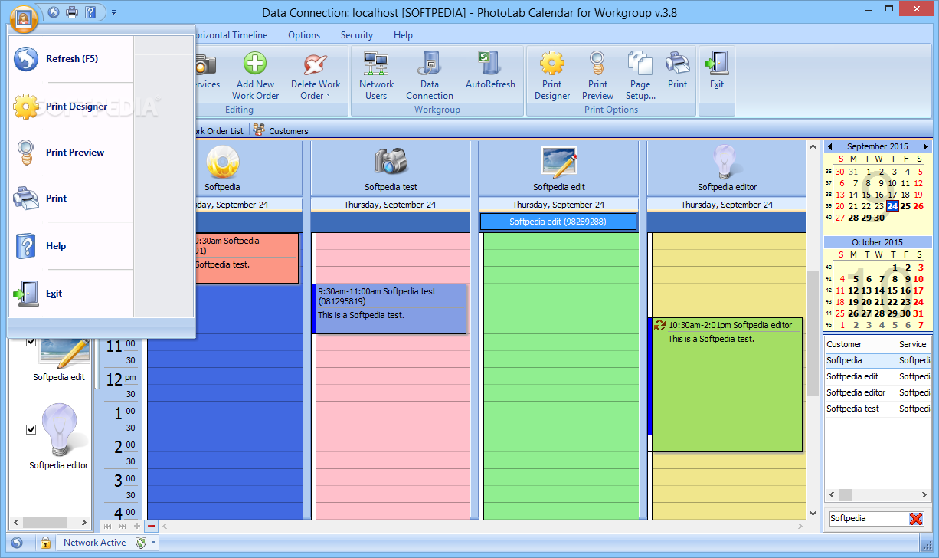Click the status bar refresh icon

[17, 543]
